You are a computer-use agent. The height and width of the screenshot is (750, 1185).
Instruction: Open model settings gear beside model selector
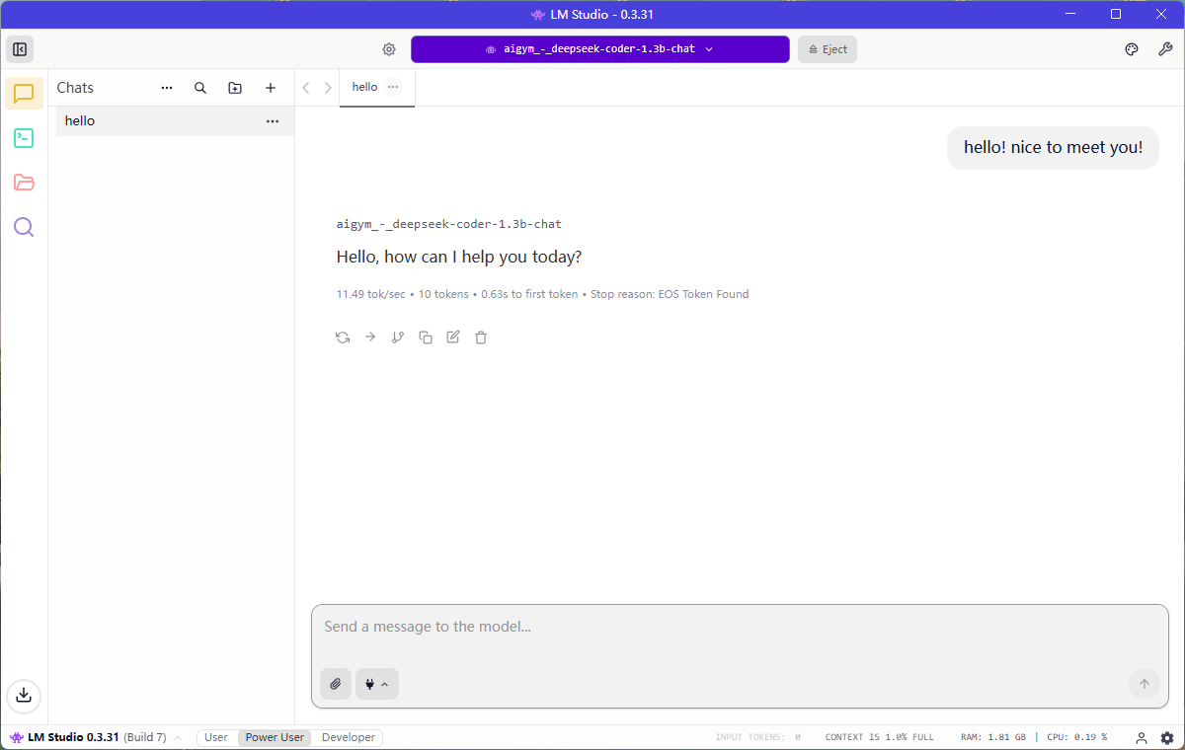click(389, 49)
